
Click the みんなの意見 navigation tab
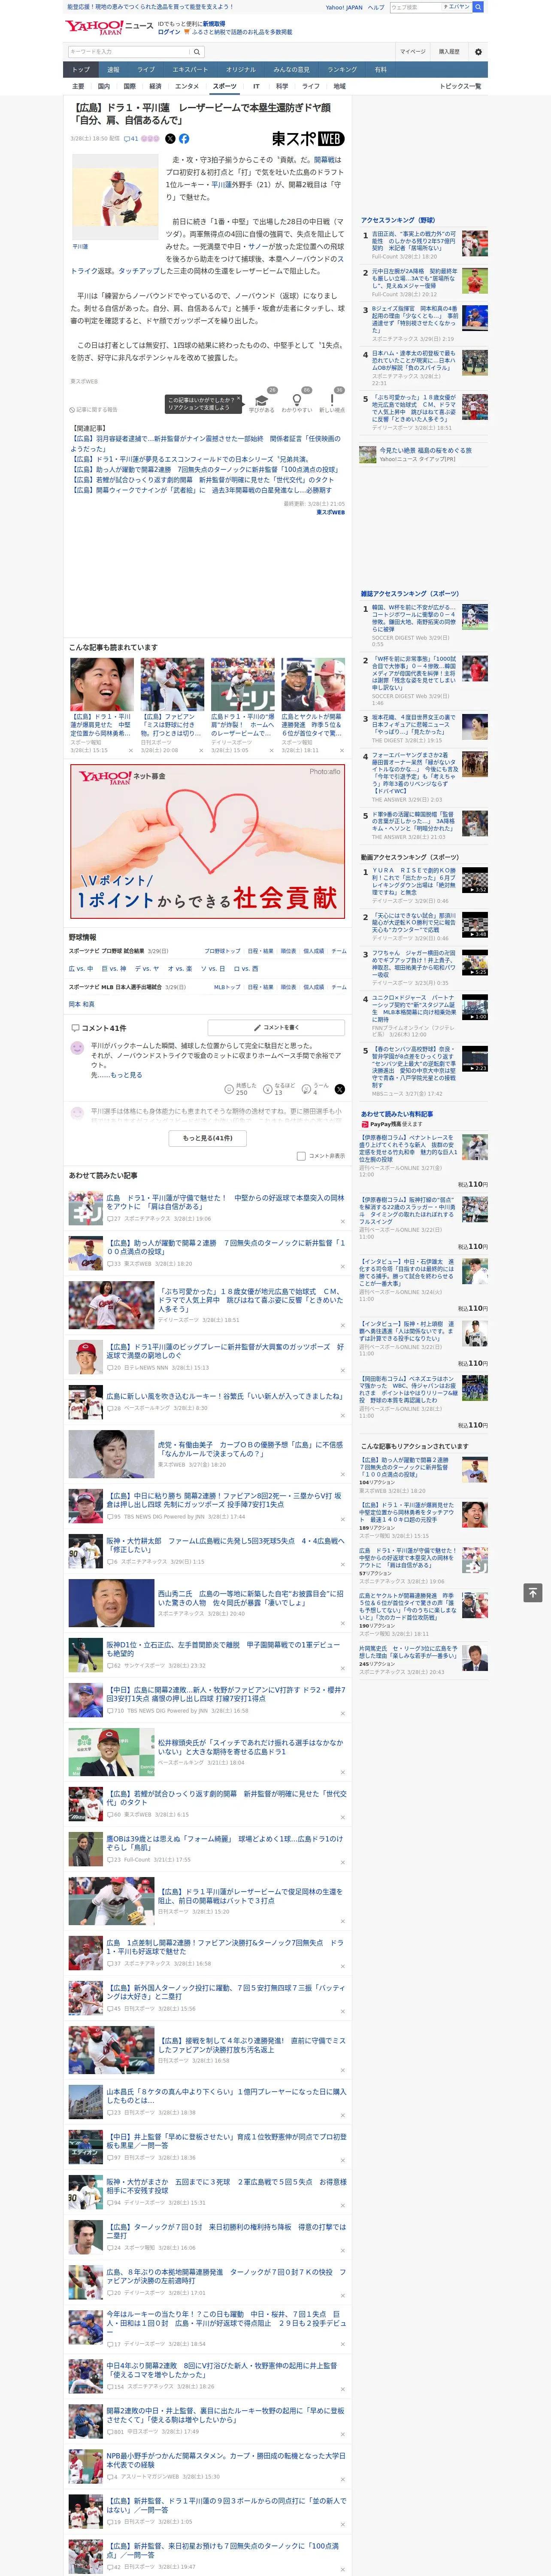(x=291, y=70)
